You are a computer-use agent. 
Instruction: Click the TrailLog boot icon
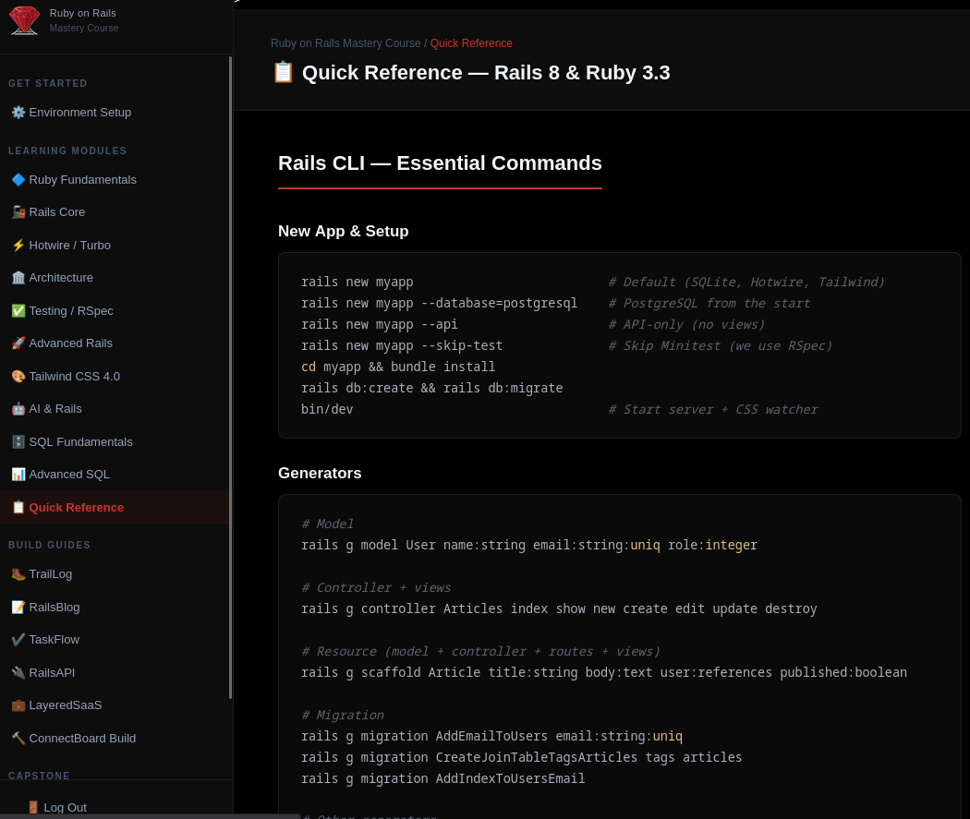[x=18, y=574]
